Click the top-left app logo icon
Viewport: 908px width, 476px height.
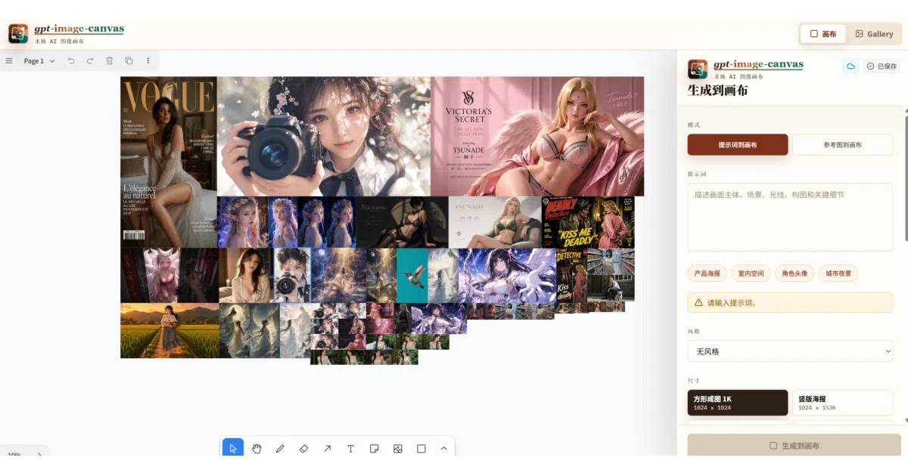18,34
